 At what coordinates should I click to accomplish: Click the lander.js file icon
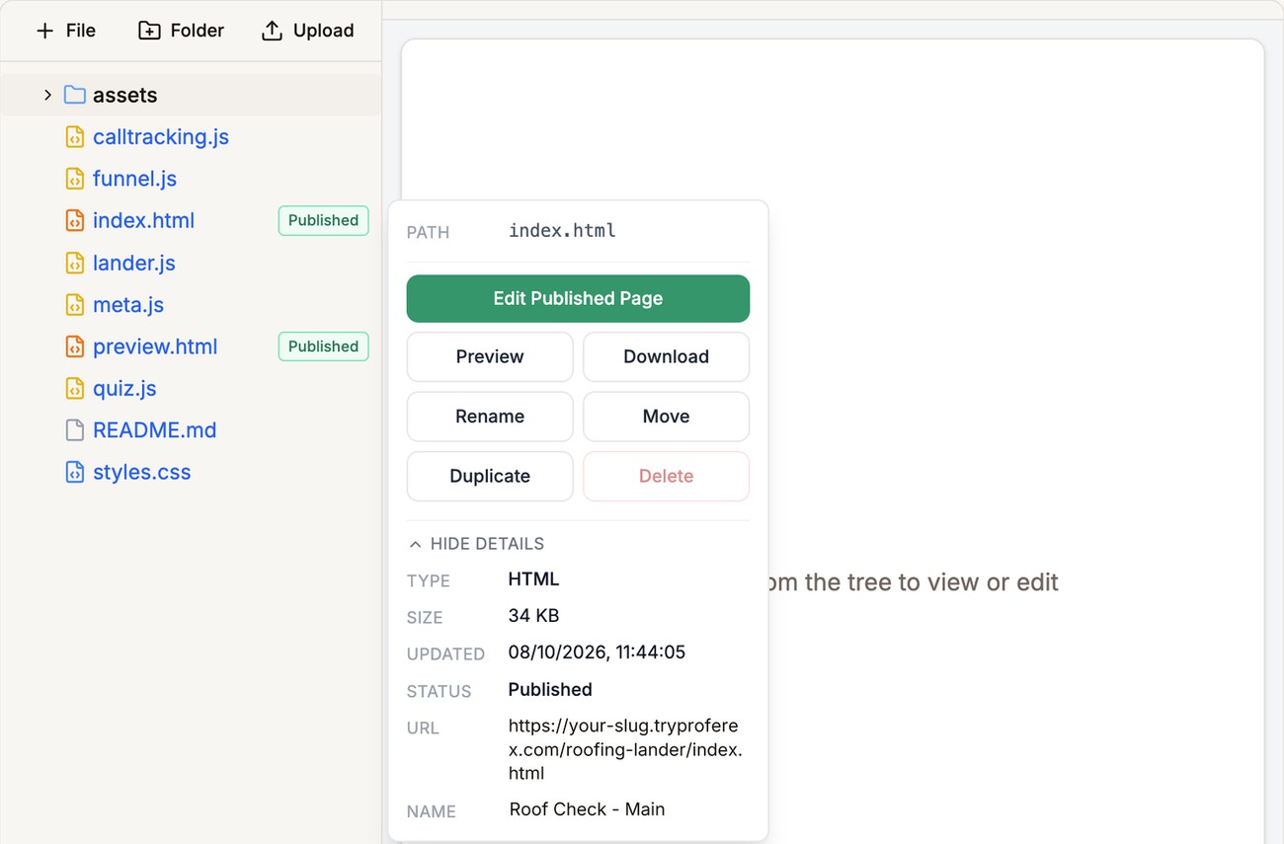pos(75,263)
